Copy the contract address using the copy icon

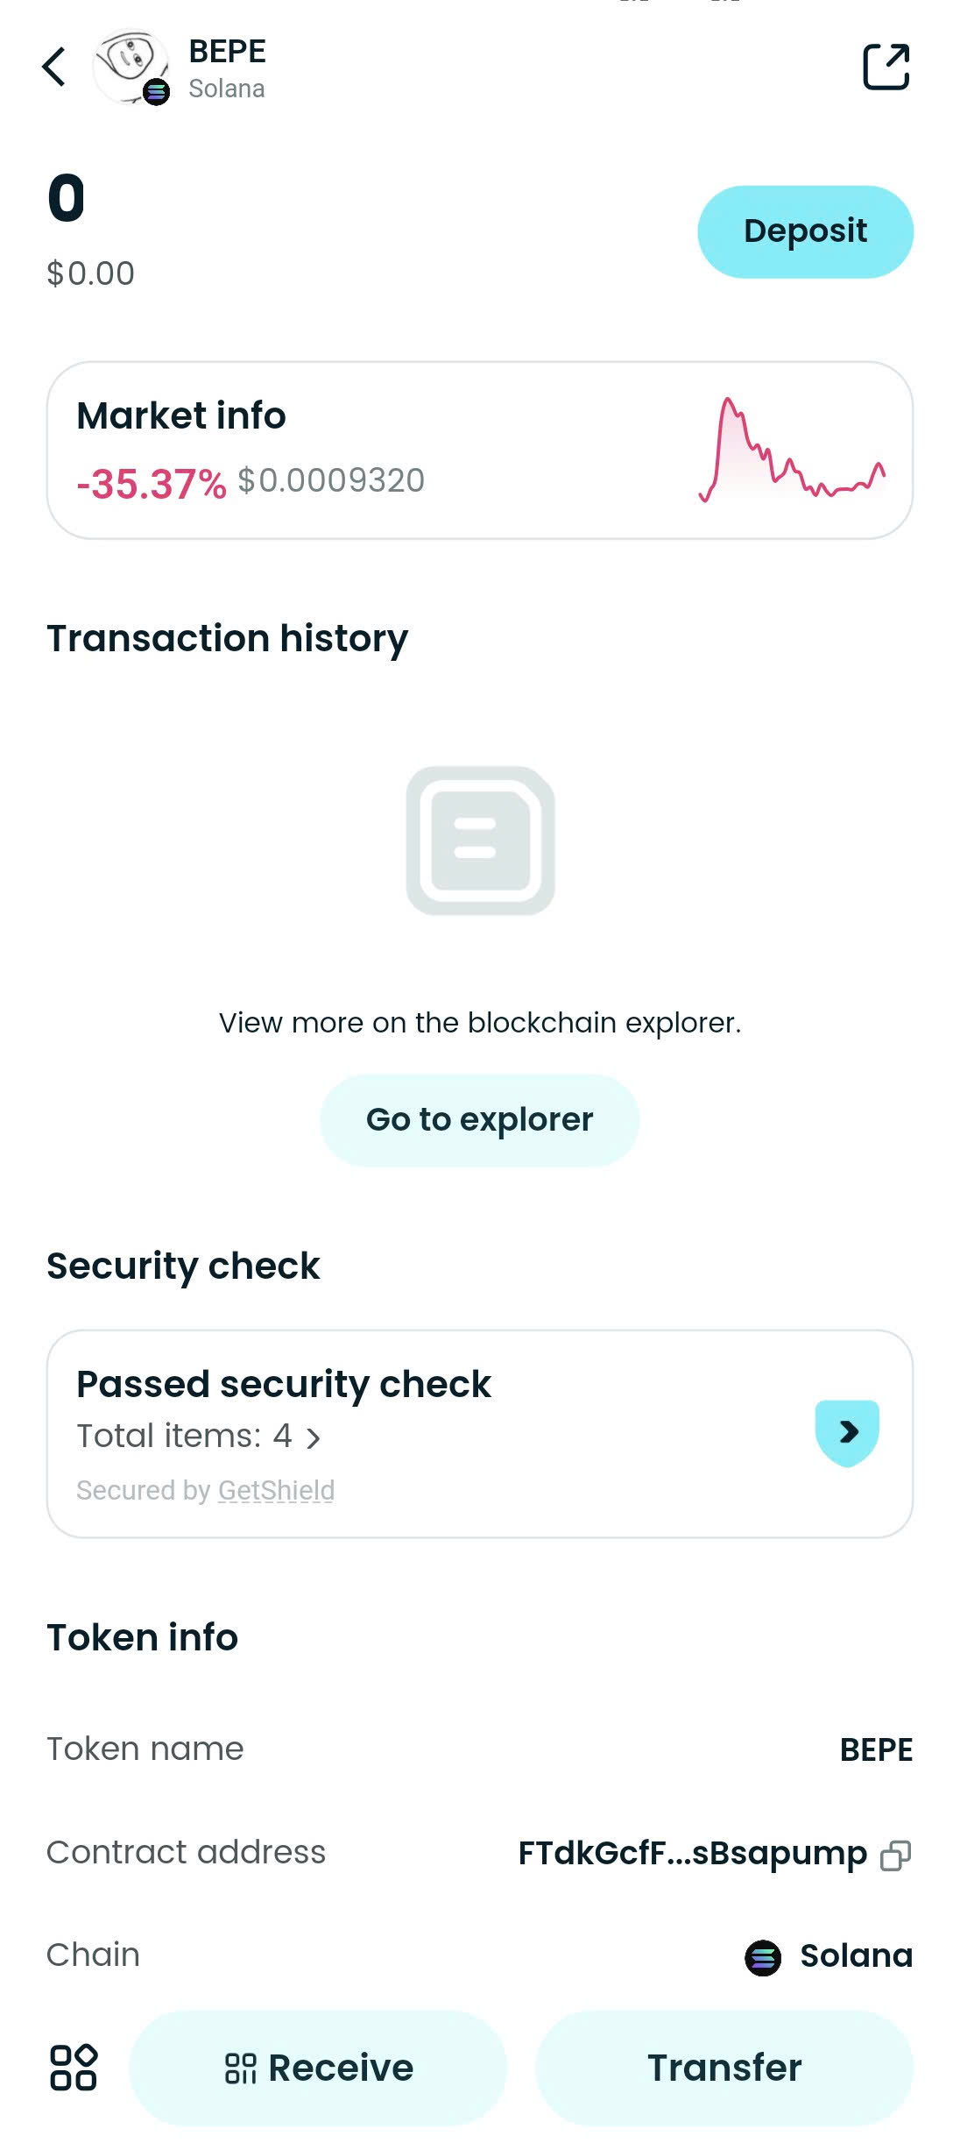(x=895, y=1853)
